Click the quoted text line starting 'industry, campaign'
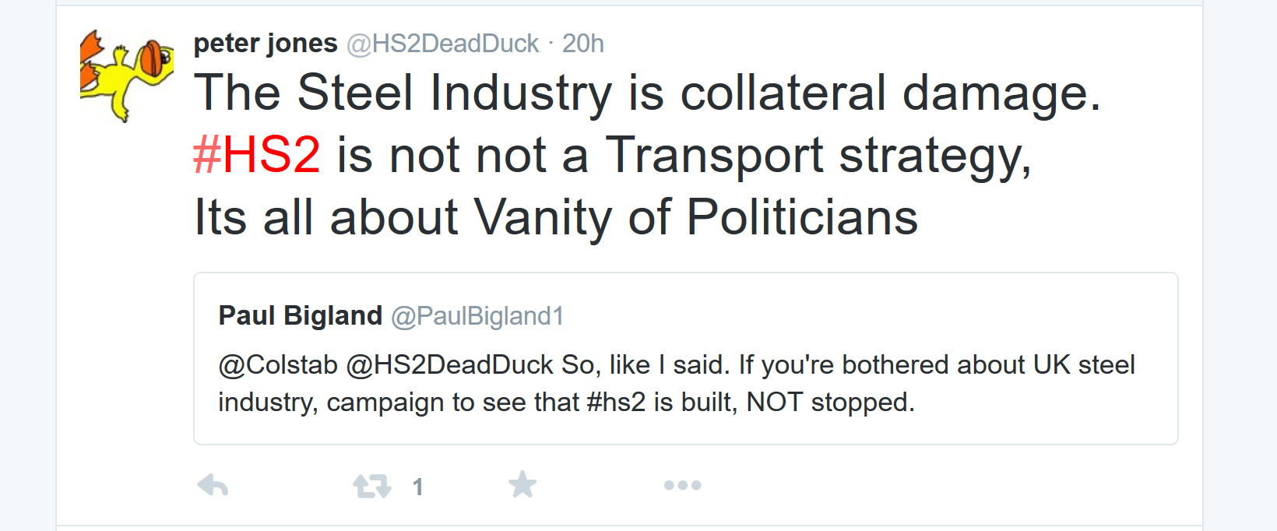 [389, 403]
